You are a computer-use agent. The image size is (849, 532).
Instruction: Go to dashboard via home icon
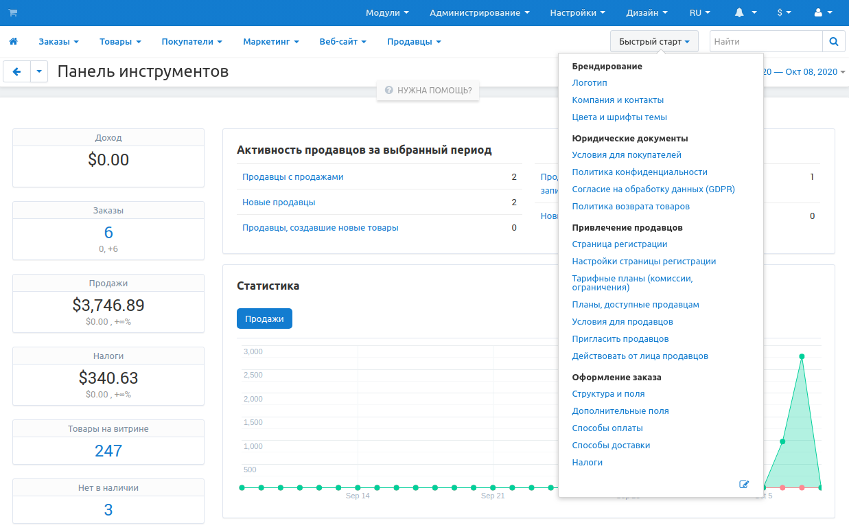coord(13,42)
